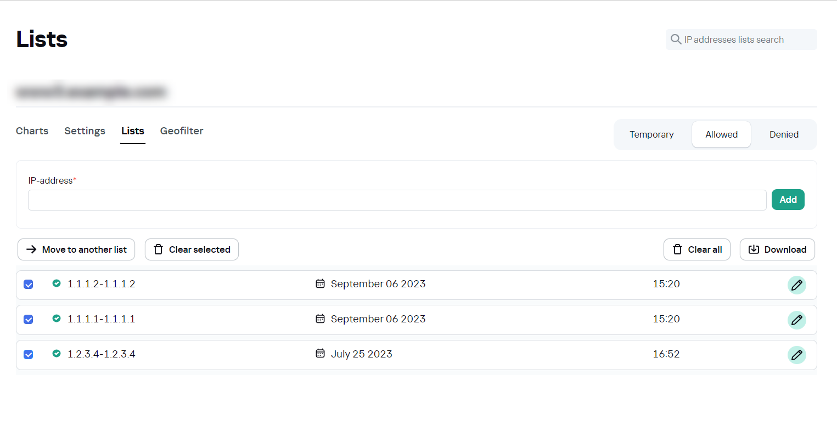837x443 pixels.
Task: Download the IP address list
Action: 777,249
